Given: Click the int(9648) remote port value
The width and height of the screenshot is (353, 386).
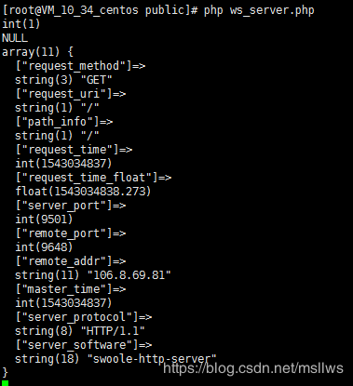Looking at the screenshot, I should 44,247.
